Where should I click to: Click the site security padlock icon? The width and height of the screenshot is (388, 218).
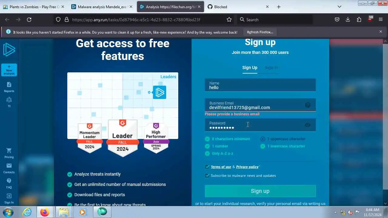[67, 20]
